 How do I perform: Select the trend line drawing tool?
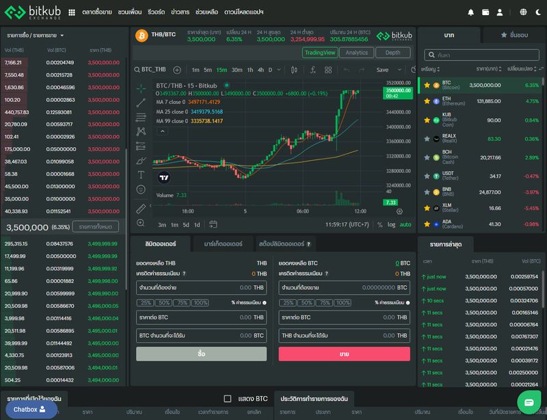tap(141, 103)
